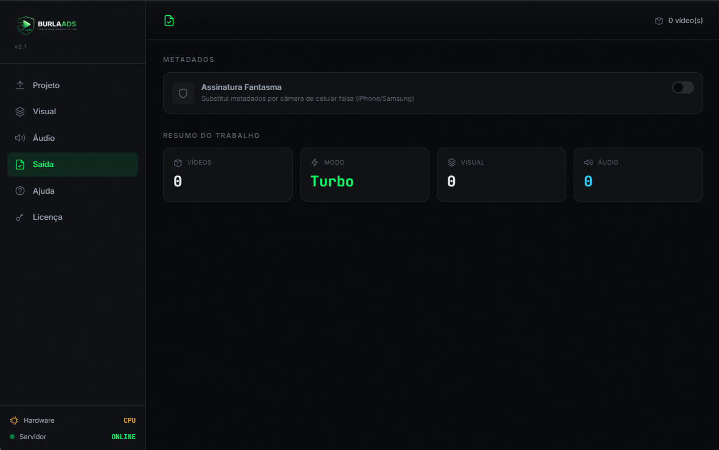Click the Ajuda question mark icon
719x450 pixels.
(19, 191)
